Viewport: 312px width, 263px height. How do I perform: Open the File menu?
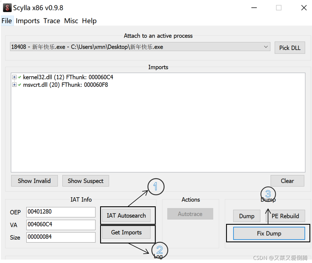pos(7,21)
